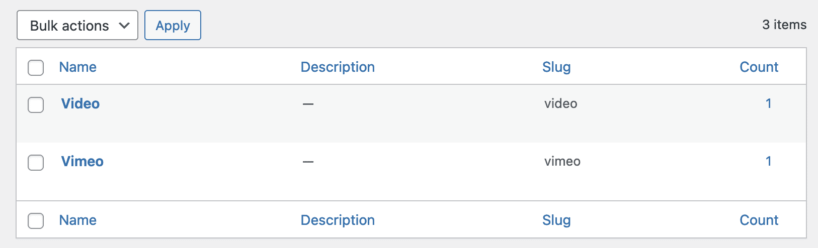Sort by Description in header row

pos(338,67)
